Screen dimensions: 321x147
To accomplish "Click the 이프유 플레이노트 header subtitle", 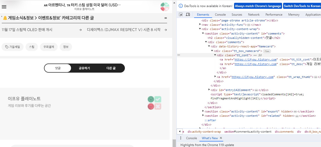I will 84,9.
